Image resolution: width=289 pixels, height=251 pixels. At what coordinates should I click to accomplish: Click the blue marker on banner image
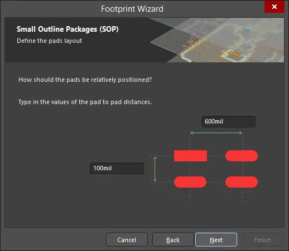[247, 30]
